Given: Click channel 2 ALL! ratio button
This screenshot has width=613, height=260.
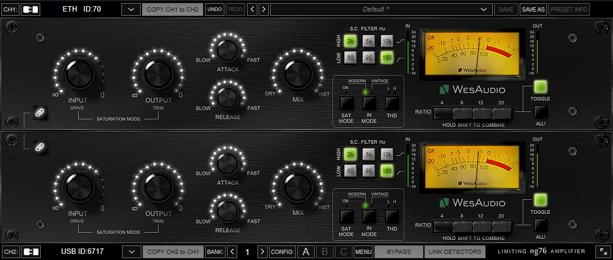Looking at the screenshot, I should point(540,225).
